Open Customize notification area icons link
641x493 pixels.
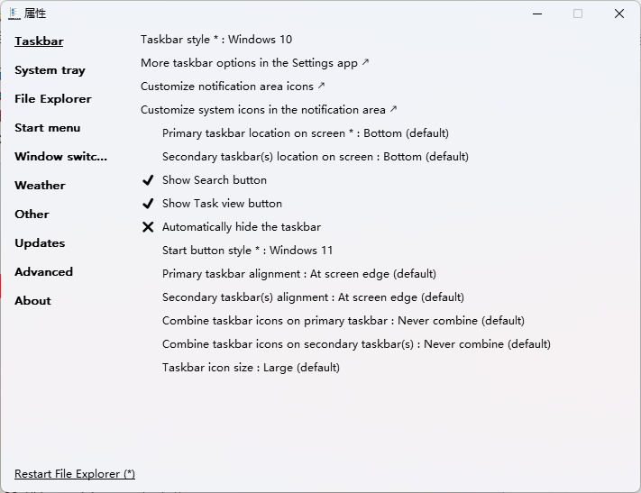pyautogui.click(x=233, y=87)
